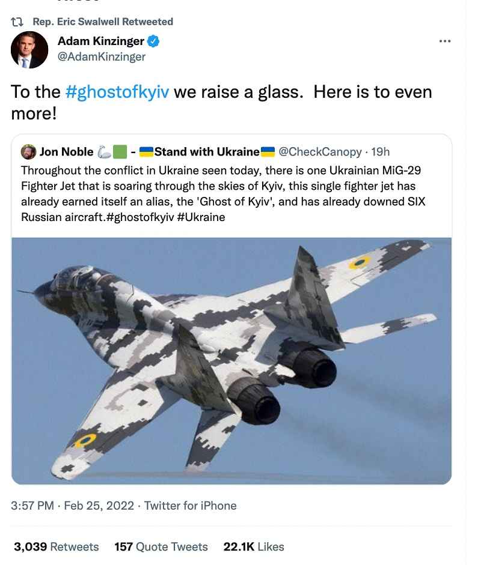Click Adam Kinzinger's blue verified badge
This screenshot has height=565, width=481.
[154, 41]
